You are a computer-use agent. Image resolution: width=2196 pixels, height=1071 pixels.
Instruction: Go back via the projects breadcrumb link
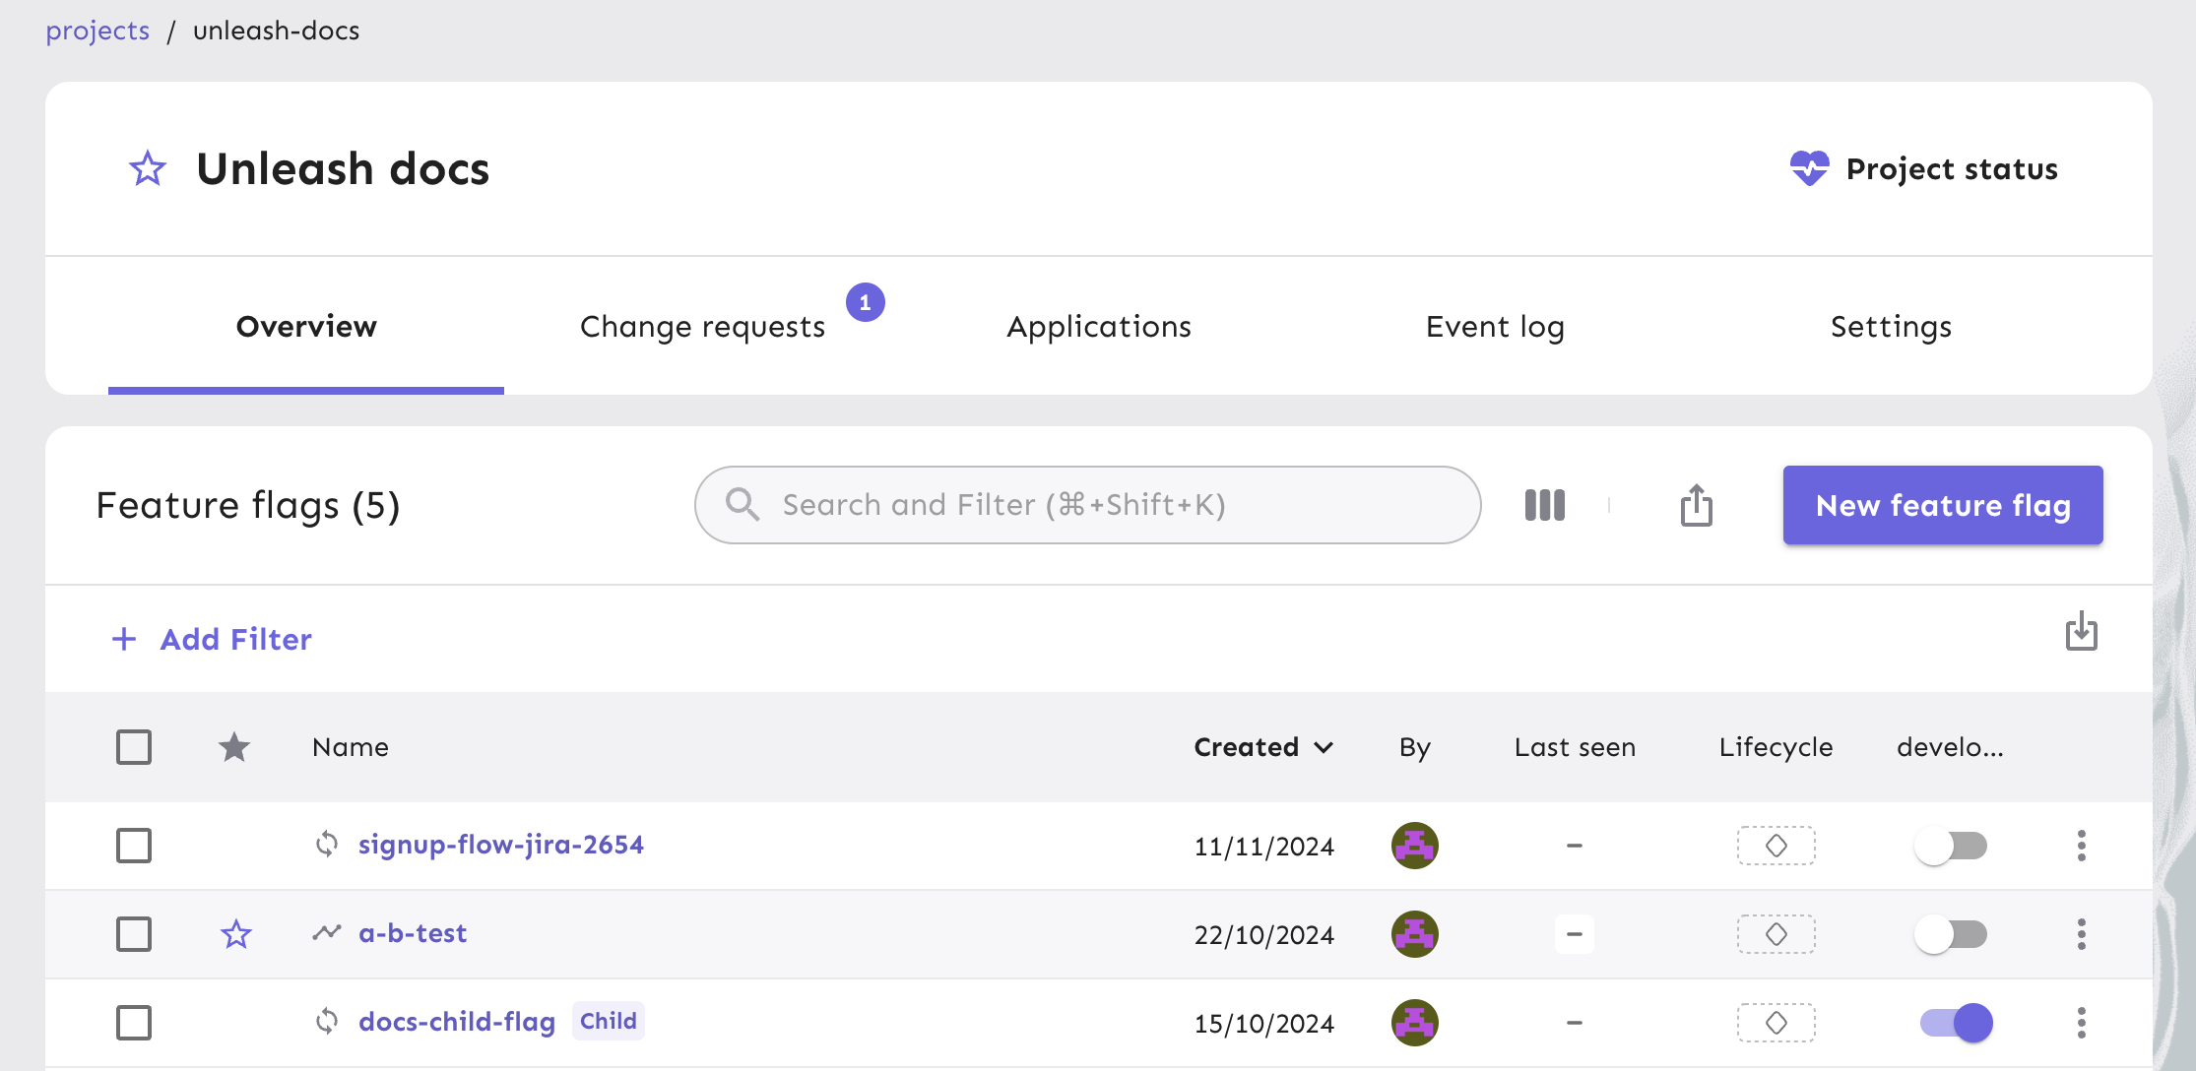pyautogui.click(x=97, y=30)
